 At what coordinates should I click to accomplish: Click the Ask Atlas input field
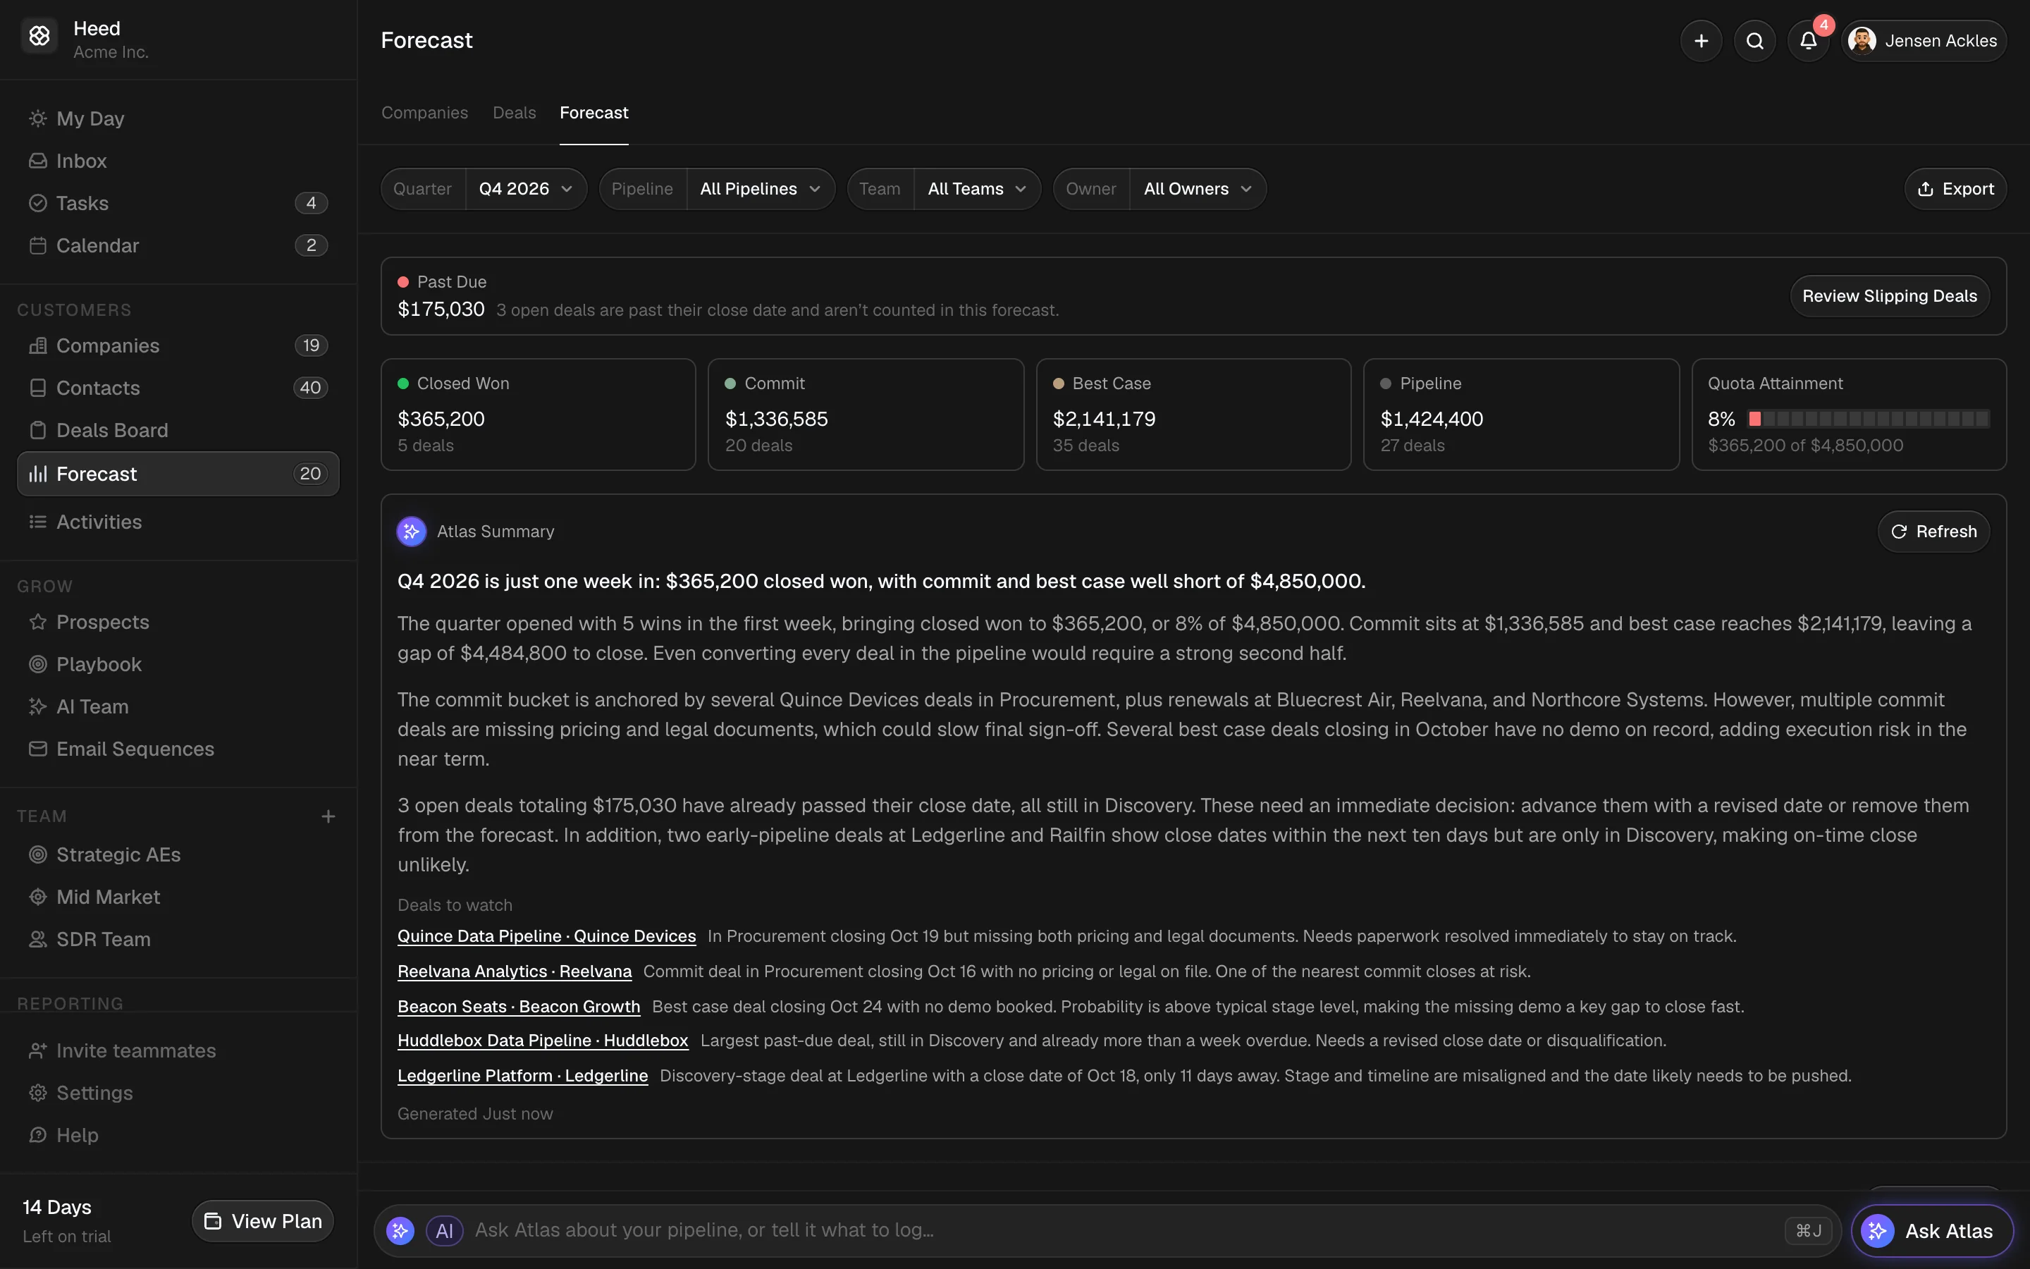click(1107, 1230)
